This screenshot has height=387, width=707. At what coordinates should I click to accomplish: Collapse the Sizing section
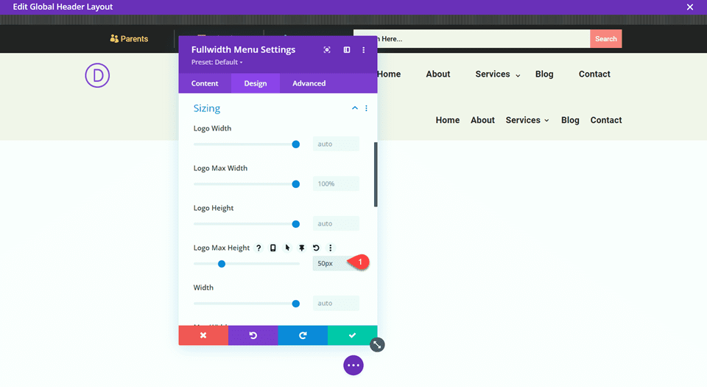(x=355, y=108)
